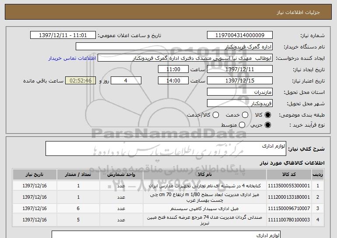
Task: Click the remaining days field showing 4
Action: (126, 81)
